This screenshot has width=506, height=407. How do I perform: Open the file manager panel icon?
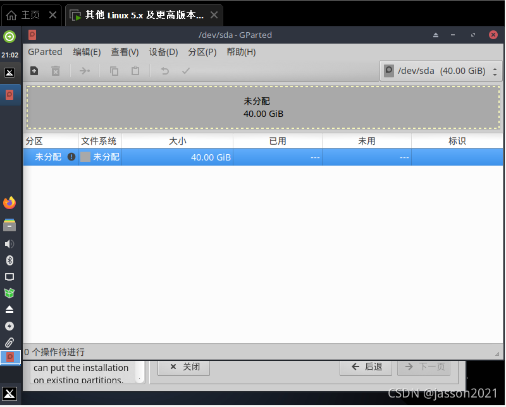pos(9,225)
